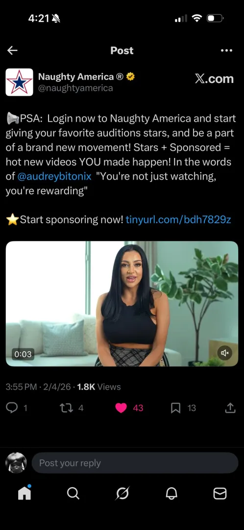Screen dimensions: 244x530
Task: Unmute the video with the speaker icon
Action: (225, 353)
